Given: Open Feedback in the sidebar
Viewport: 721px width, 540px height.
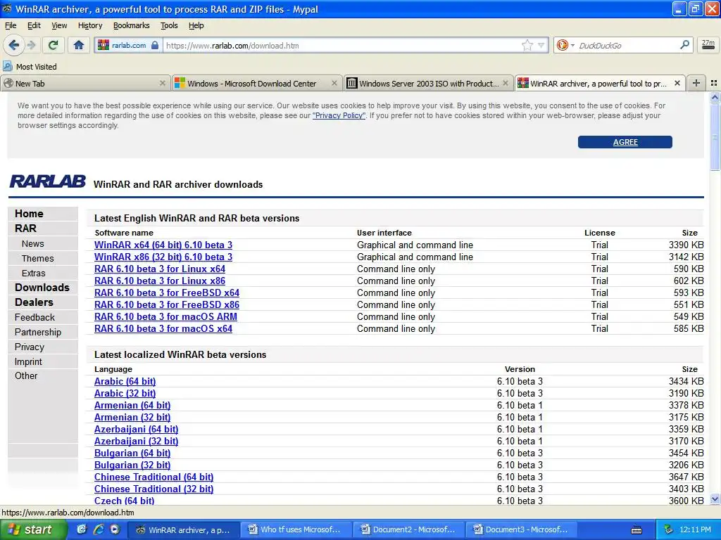Looking at the screenshot, I should point(35,317).
